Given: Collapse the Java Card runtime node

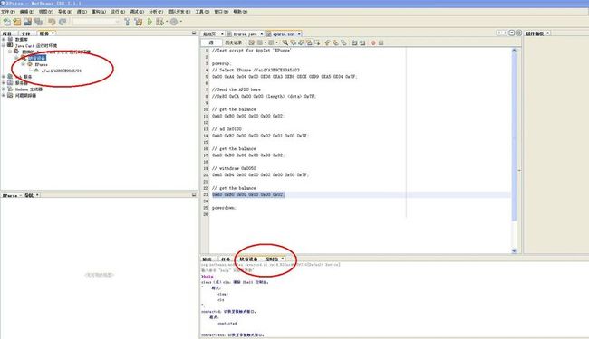Looking at the screenshot, I should [4, 45].
